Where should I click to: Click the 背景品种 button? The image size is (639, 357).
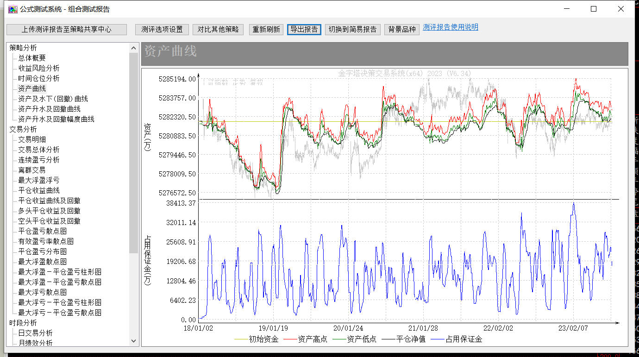pos(402,29)
